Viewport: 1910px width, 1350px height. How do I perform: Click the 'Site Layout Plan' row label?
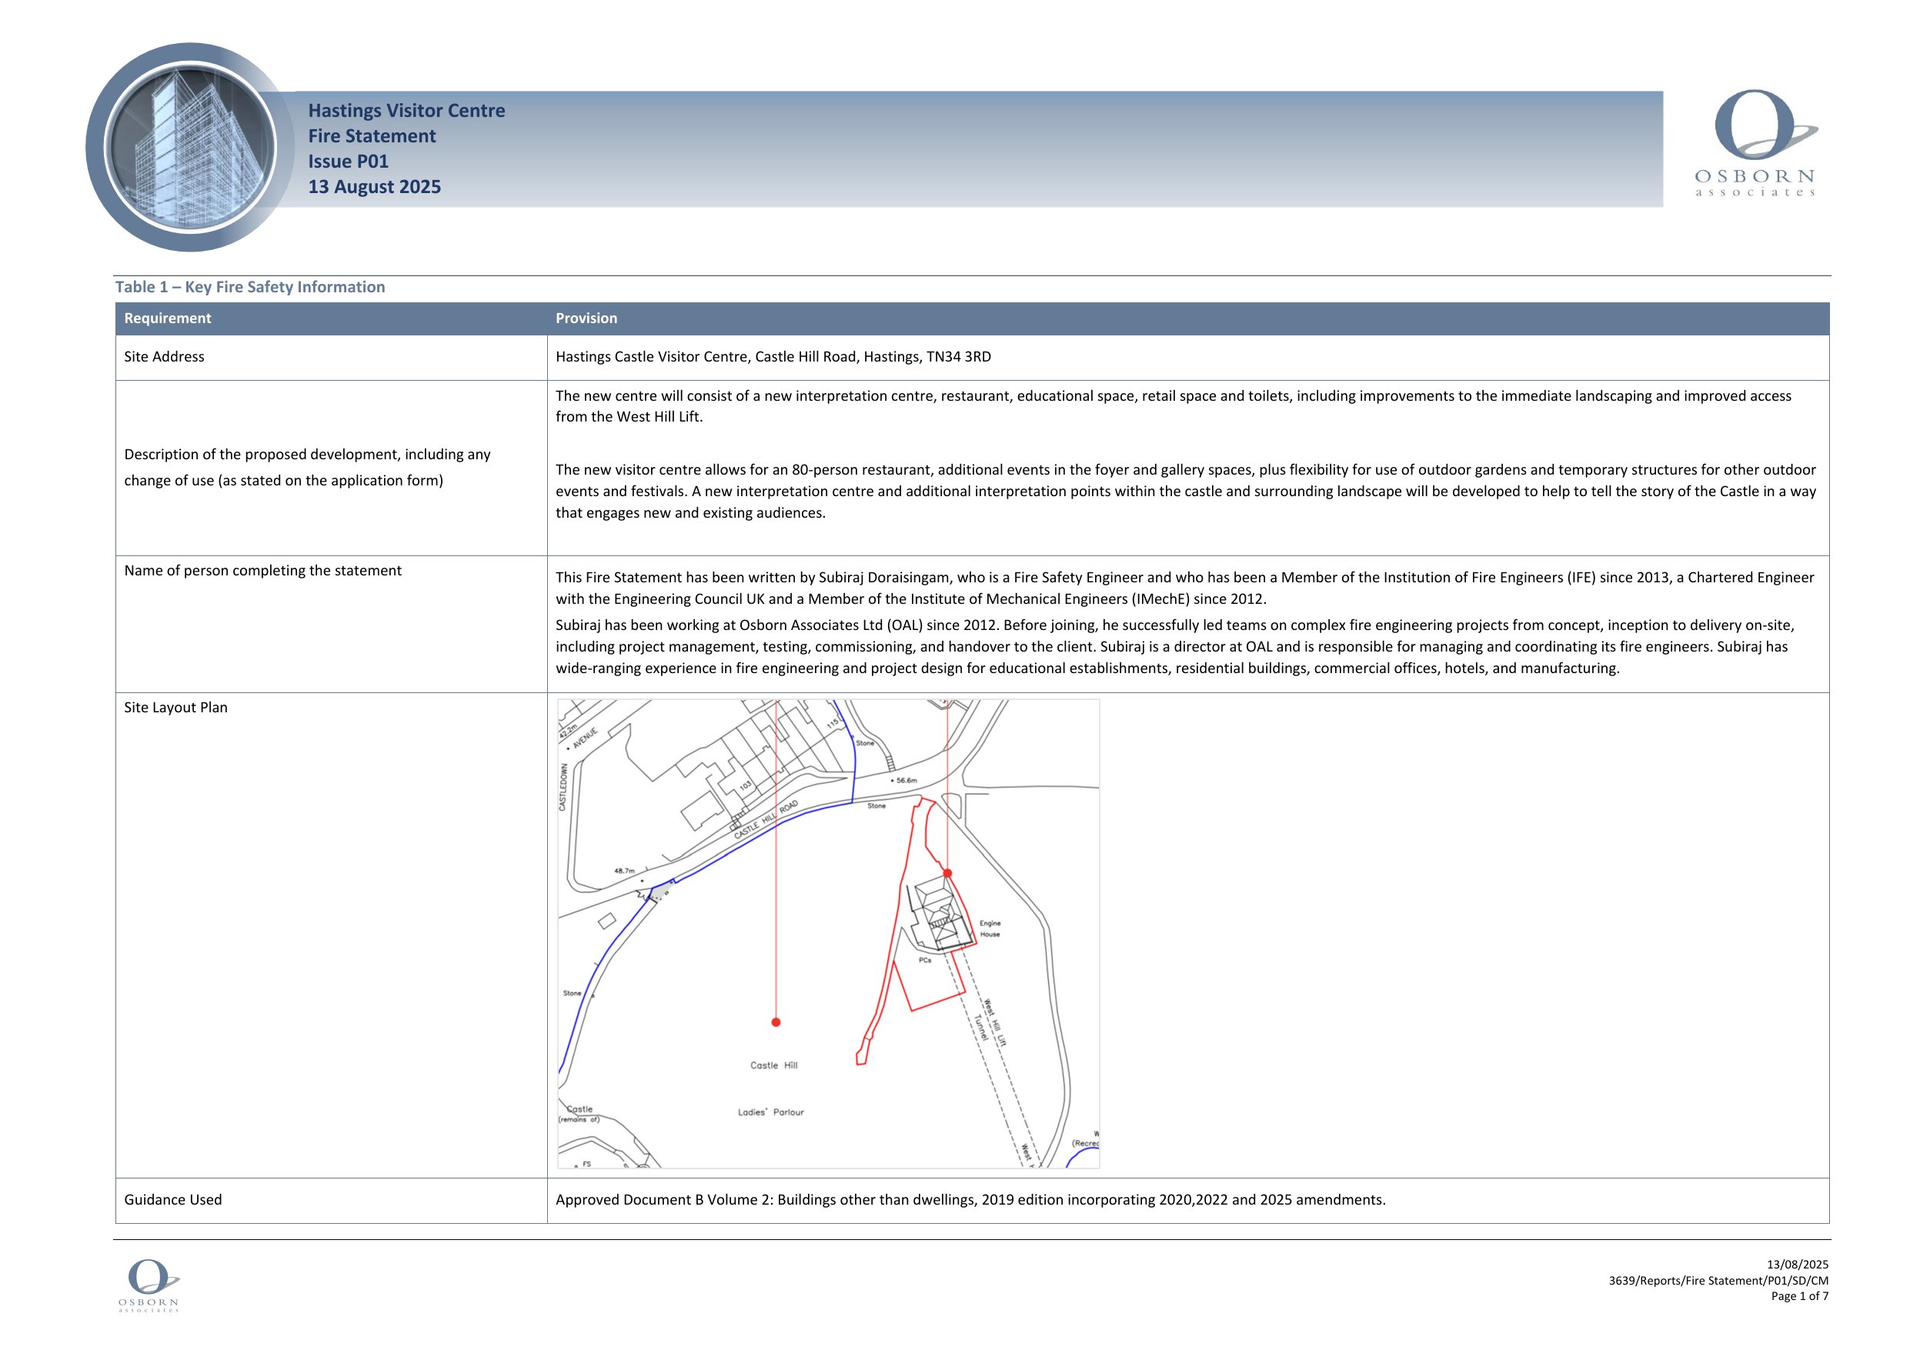[175, 708]
